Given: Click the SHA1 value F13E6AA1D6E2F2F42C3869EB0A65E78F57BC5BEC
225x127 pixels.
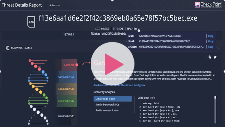Looking at the screenshot, I should (165, 41).
